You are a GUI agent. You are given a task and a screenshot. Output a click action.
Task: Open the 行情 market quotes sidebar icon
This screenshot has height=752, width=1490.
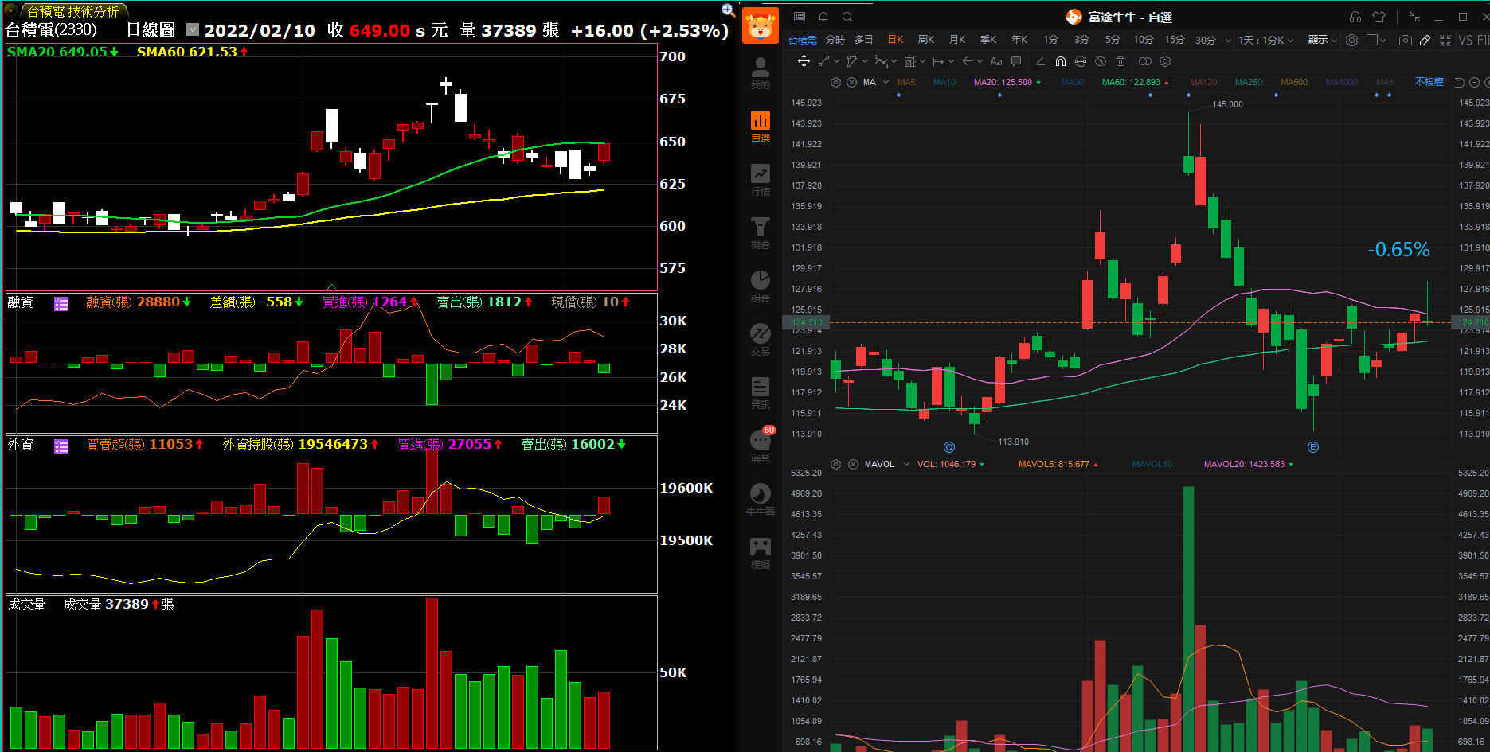[761, 180]
